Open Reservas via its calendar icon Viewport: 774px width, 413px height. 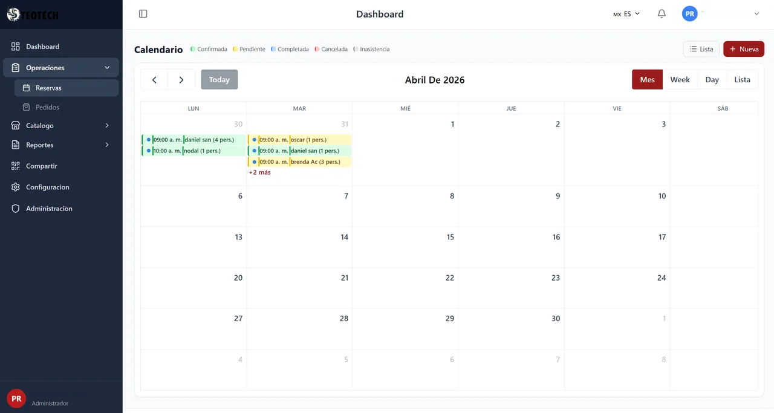coord(25,88)
